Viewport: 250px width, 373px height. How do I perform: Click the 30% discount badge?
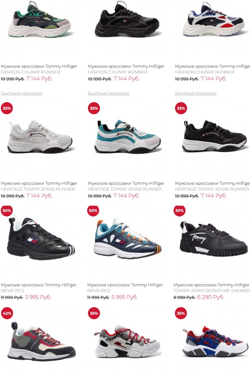coord(180,210)
